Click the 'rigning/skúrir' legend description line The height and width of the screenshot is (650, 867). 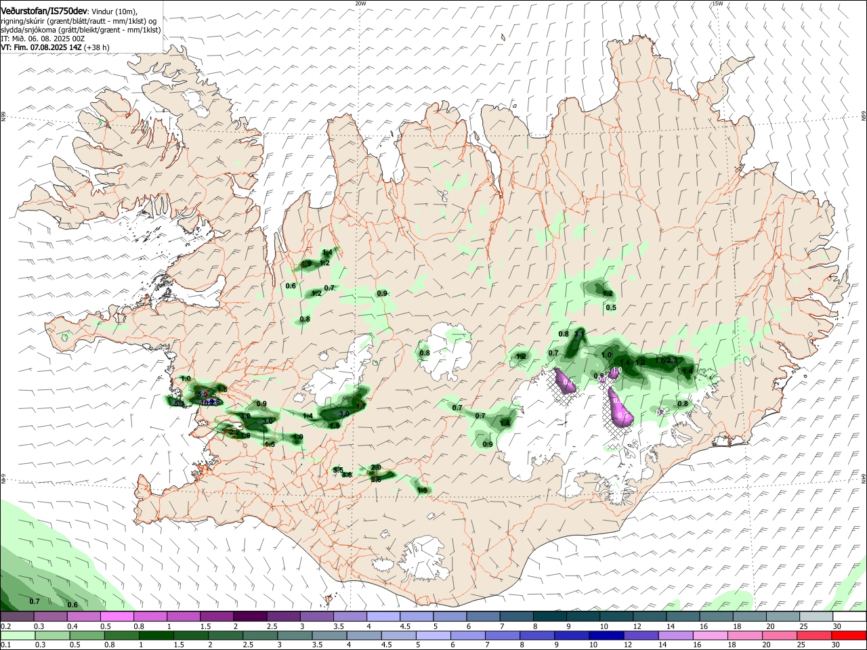[x=79, y=21]
